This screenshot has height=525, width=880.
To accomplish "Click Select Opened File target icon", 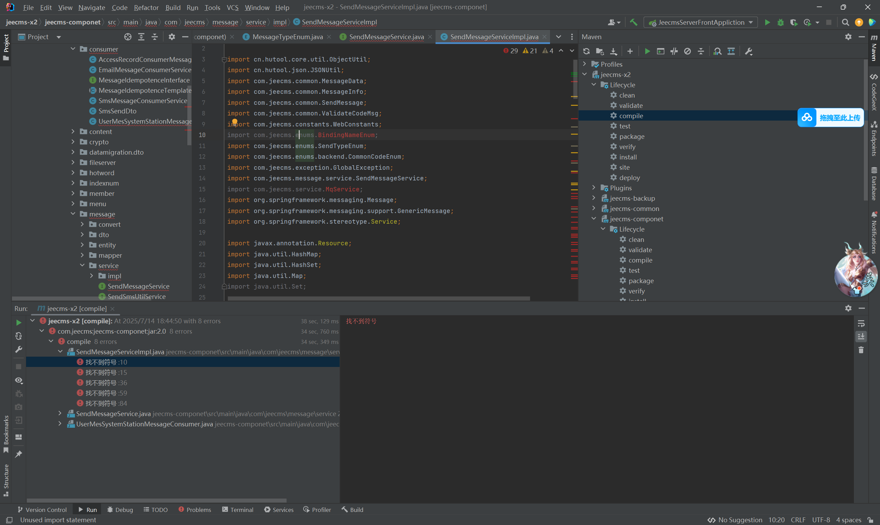I will [x=128, y=37].
